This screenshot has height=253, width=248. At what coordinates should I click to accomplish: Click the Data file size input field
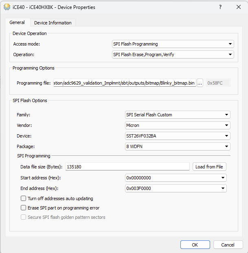127,166
